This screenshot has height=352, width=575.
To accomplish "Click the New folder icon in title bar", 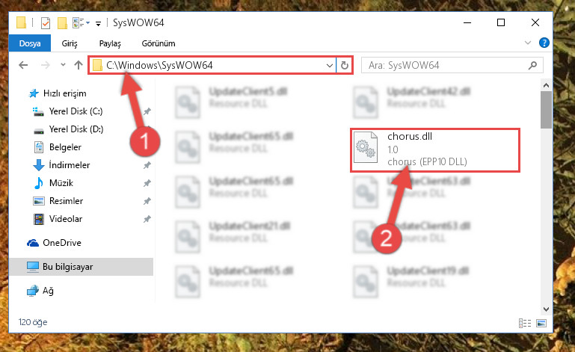I will pos(62,23).
